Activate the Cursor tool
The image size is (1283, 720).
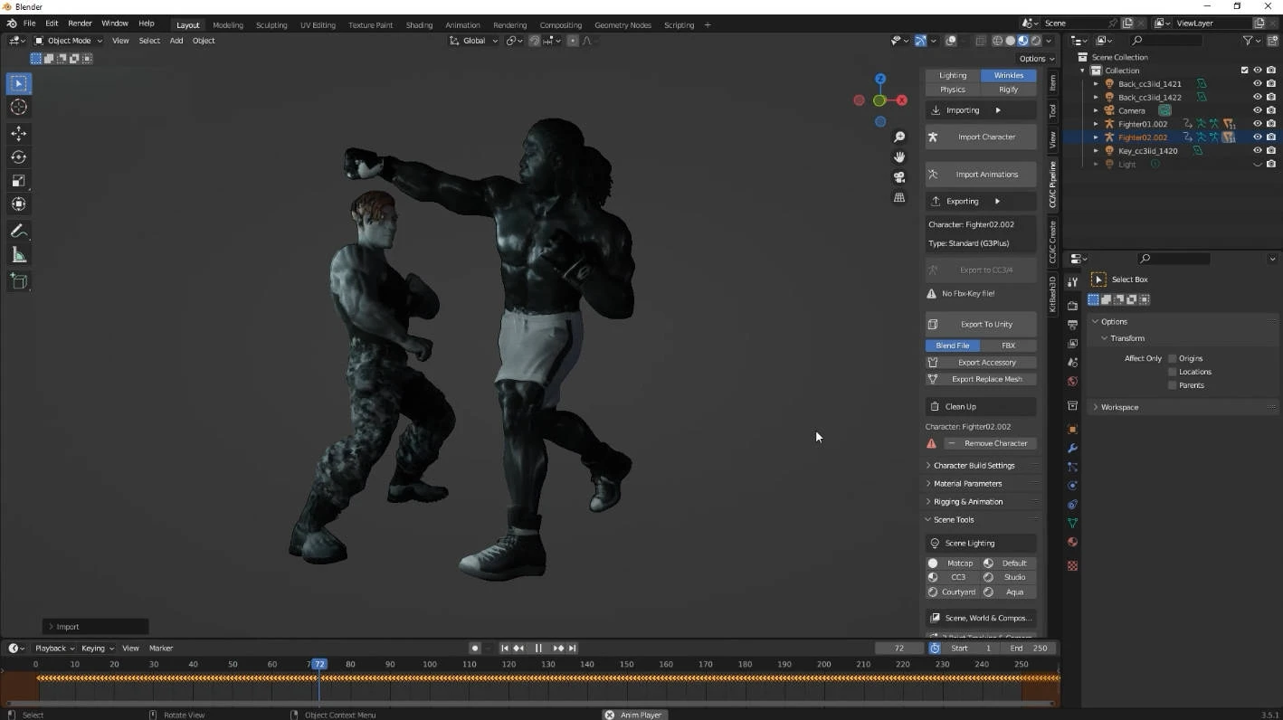[x=19, y=107]
